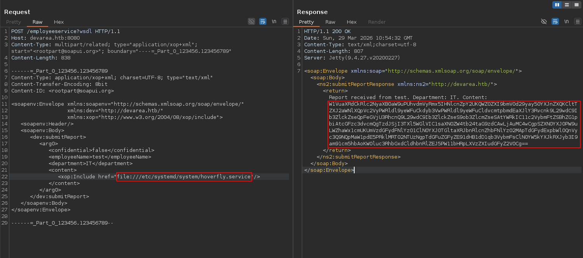Toggle word wrap icon in Request panel
583x258 pixels.
pos(263,21)
